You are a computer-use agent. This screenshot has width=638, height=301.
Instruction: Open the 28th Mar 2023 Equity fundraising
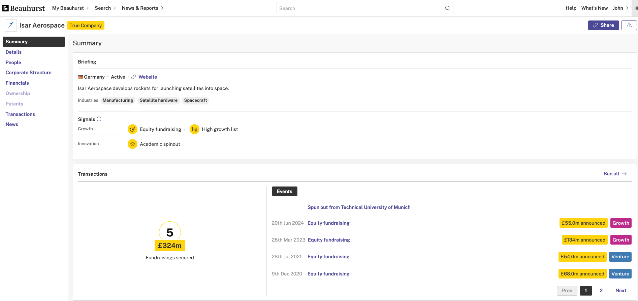329,240
